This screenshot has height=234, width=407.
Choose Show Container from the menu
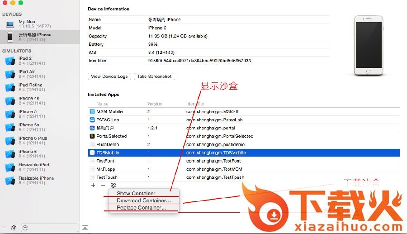136,193
